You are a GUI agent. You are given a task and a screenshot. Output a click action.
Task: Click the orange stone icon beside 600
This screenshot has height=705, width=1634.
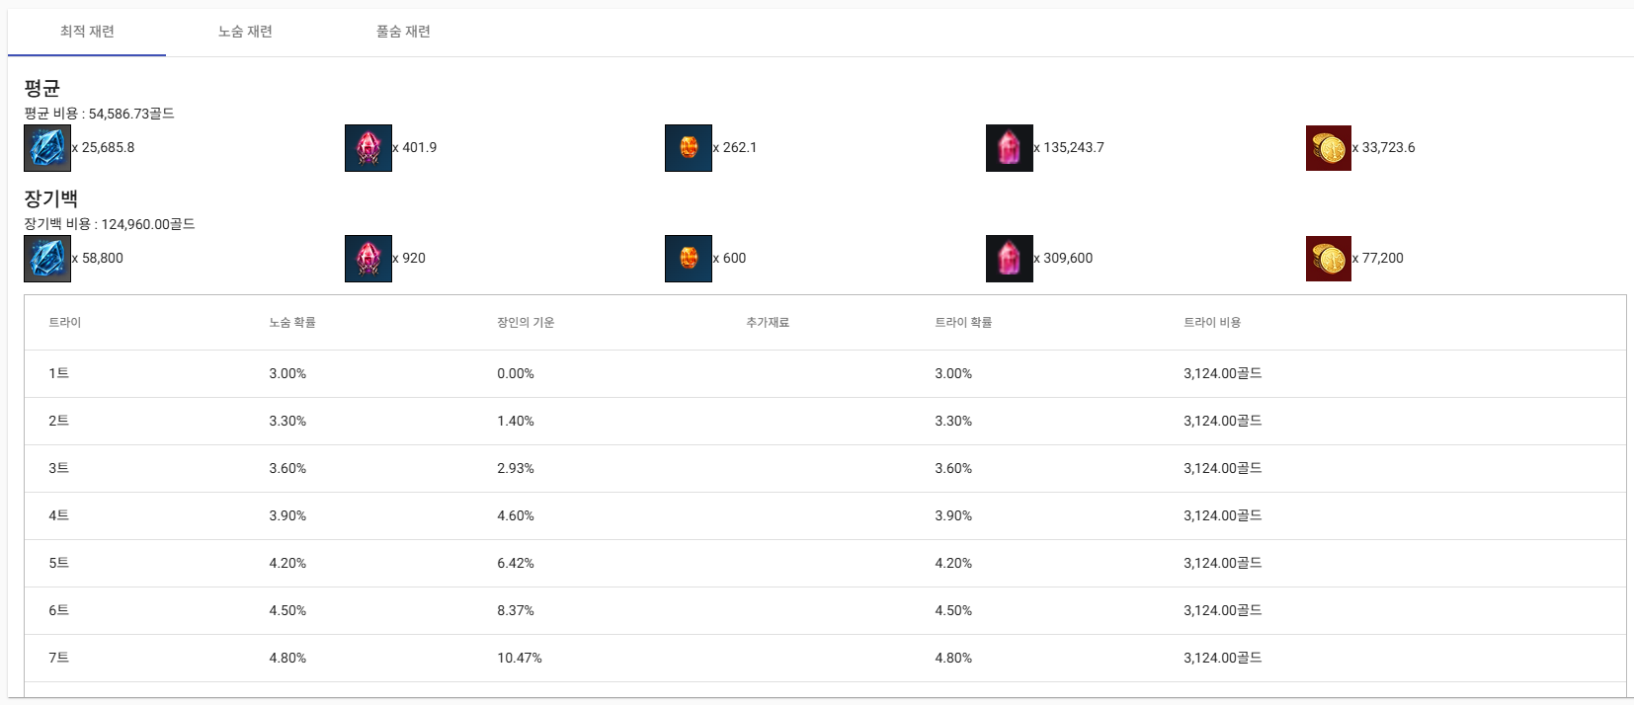(689, 259)
